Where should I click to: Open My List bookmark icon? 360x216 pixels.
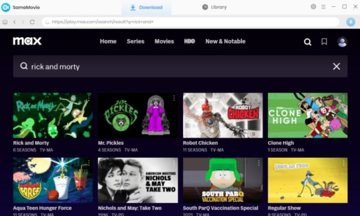(x=324, y=42)
